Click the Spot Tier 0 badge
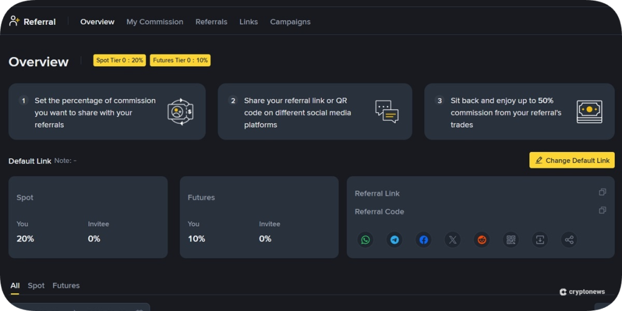This screenshot has width=622, height=311. point(120,61)
